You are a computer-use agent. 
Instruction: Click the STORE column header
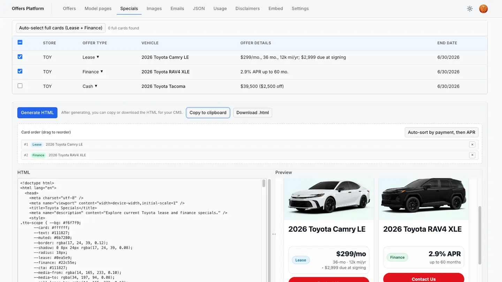50,43
